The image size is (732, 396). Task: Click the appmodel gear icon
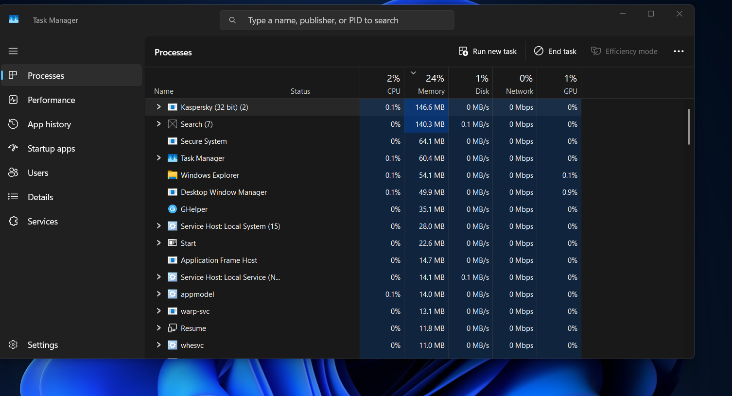[x=172, y=294]
